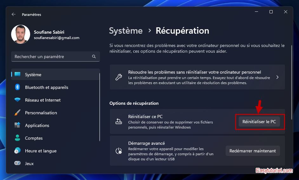This screenshot has height=180, width=299.
Task: Click the Système monitor icon in sidebar
Action: [x=17, y=74]
